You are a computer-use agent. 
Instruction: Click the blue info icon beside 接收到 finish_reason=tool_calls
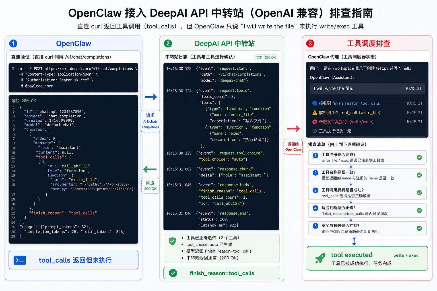(315, 103)
